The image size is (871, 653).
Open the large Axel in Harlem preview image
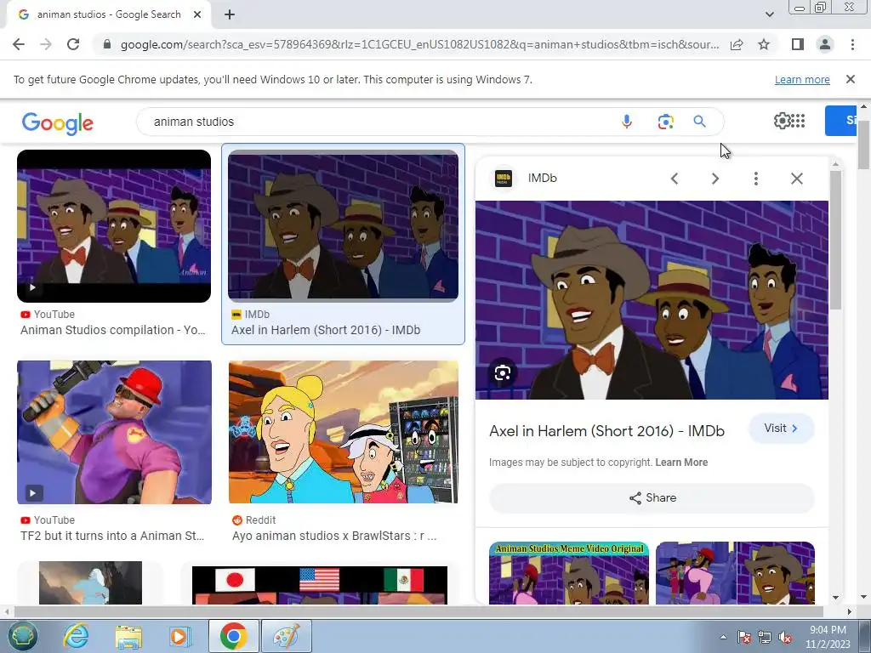coord(652,300)
